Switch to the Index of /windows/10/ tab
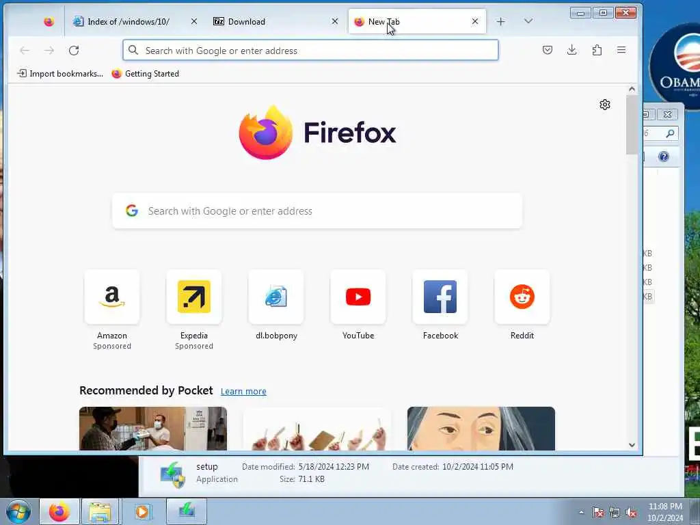The width and height of the screenshot is (700, 525). (x=136, y=21)
